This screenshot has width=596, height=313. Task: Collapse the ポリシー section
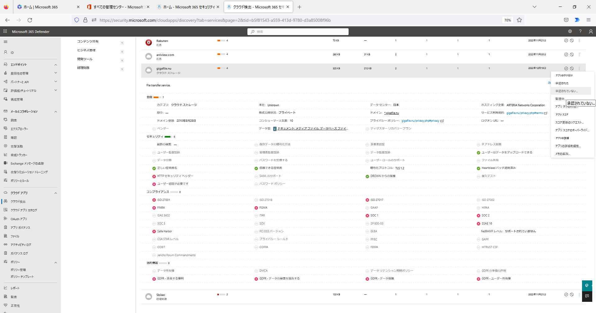(x=56, y=262)
